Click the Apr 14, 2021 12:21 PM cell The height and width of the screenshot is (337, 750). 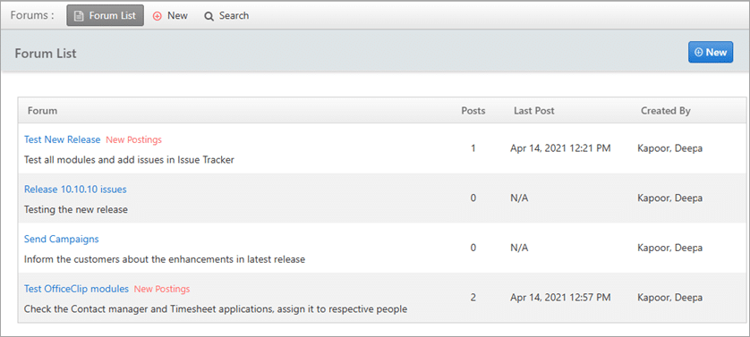coord(560,148)
